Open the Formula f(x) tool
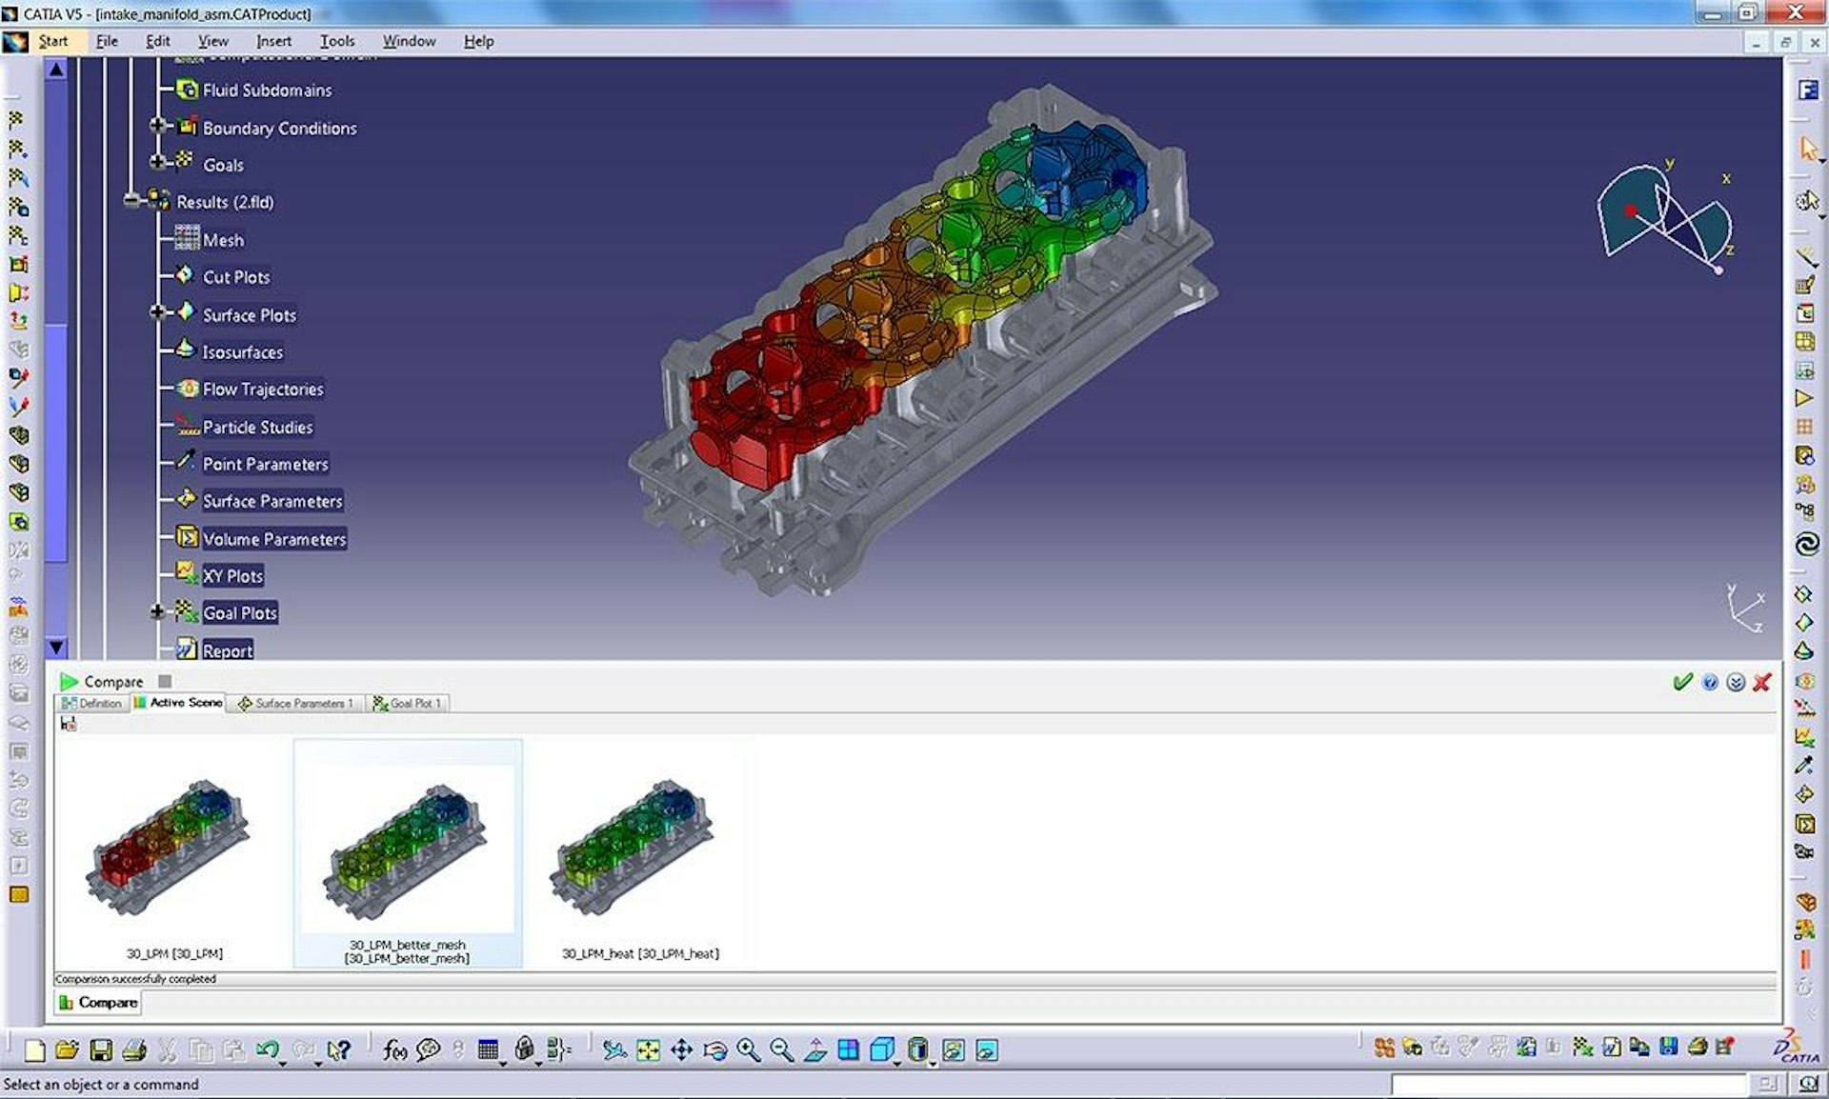The height and width of the screenshot is (1099, 1829). (x=394, y=1049)
